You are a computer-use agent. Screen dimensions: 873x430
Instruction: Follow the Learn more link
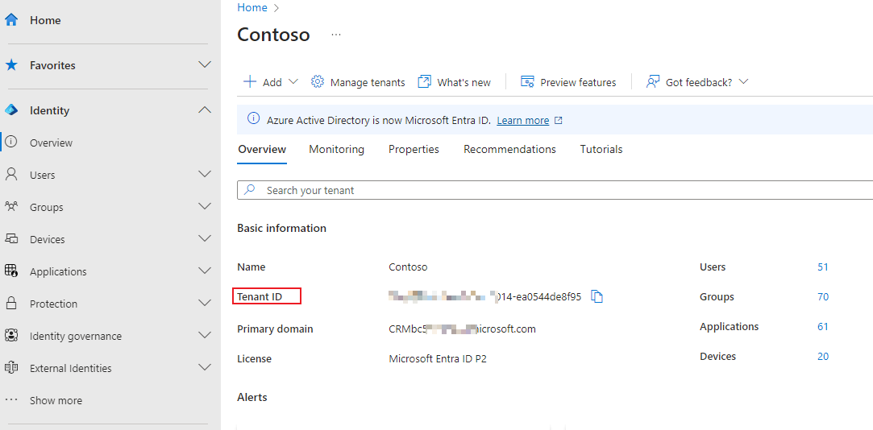523,120
